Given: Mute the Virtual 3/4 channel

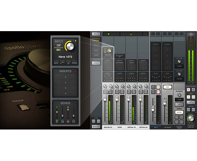Looking at the screenshot, I should click(146, 92).
